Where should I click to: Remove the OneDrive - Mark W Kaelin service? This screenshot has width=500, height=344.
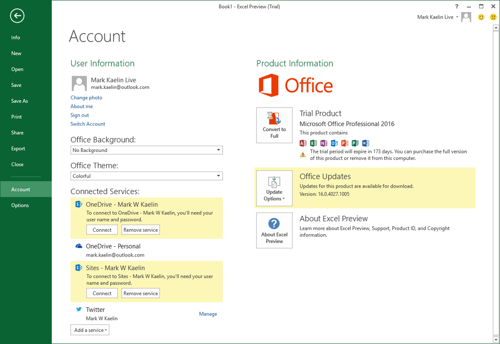(x=141, y=230)
